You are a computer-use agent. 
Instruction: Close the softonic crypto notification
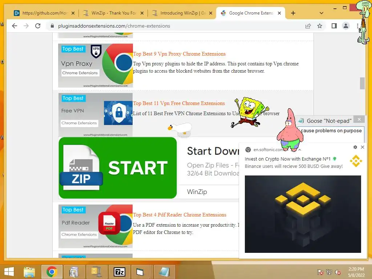pyautogui.click(x=363, y=147)
